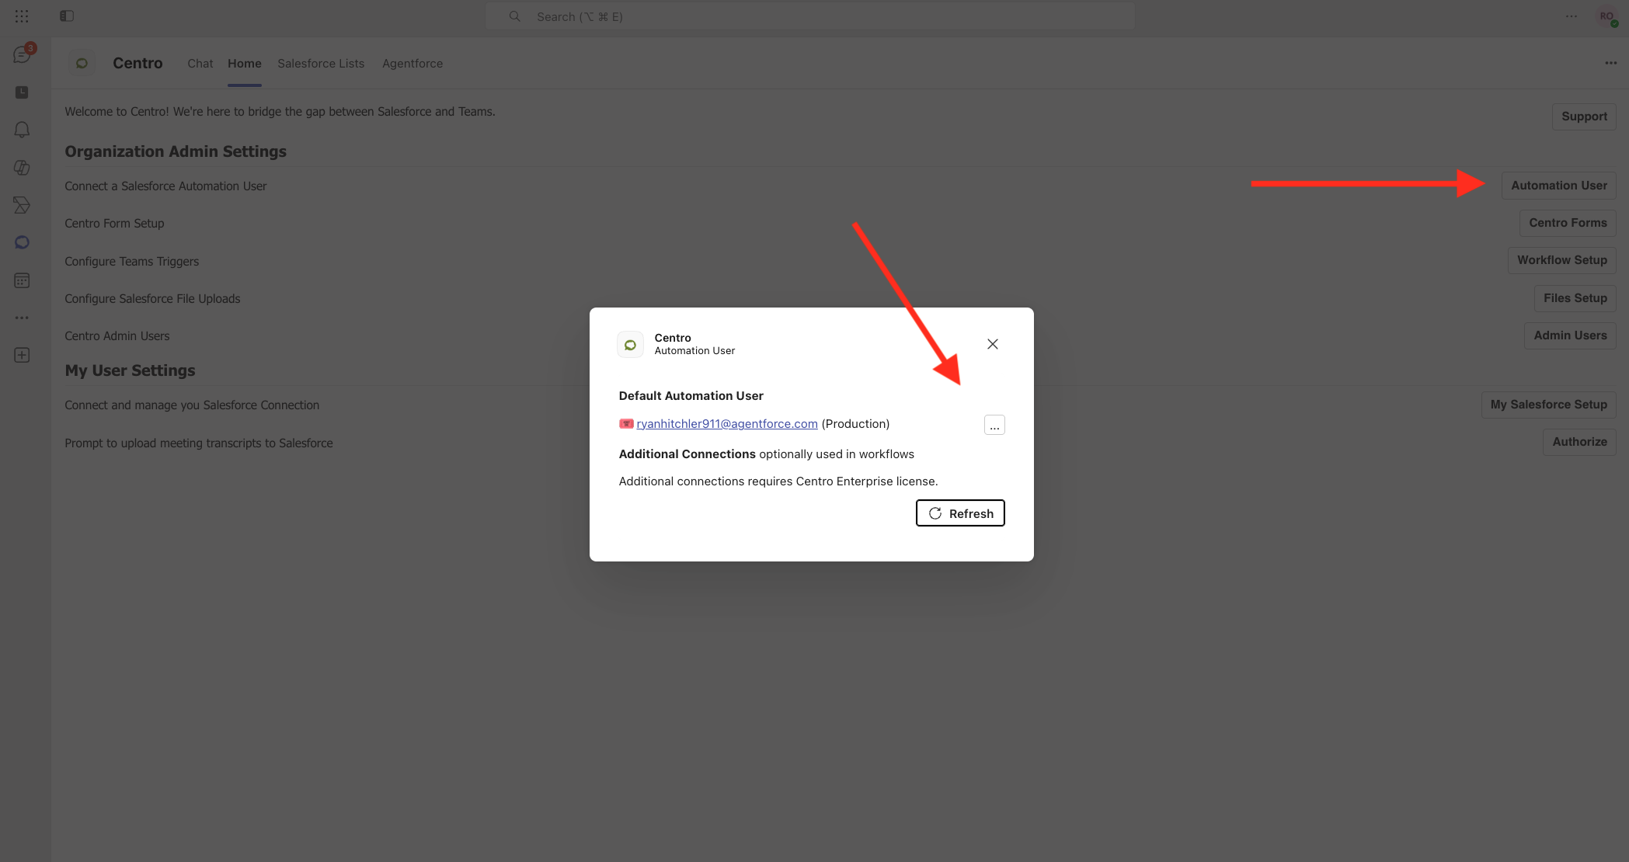Go to the Salesforce Lists tab
The width and height of the screenshot is (1629, 862).
click(x=321, y=64)
